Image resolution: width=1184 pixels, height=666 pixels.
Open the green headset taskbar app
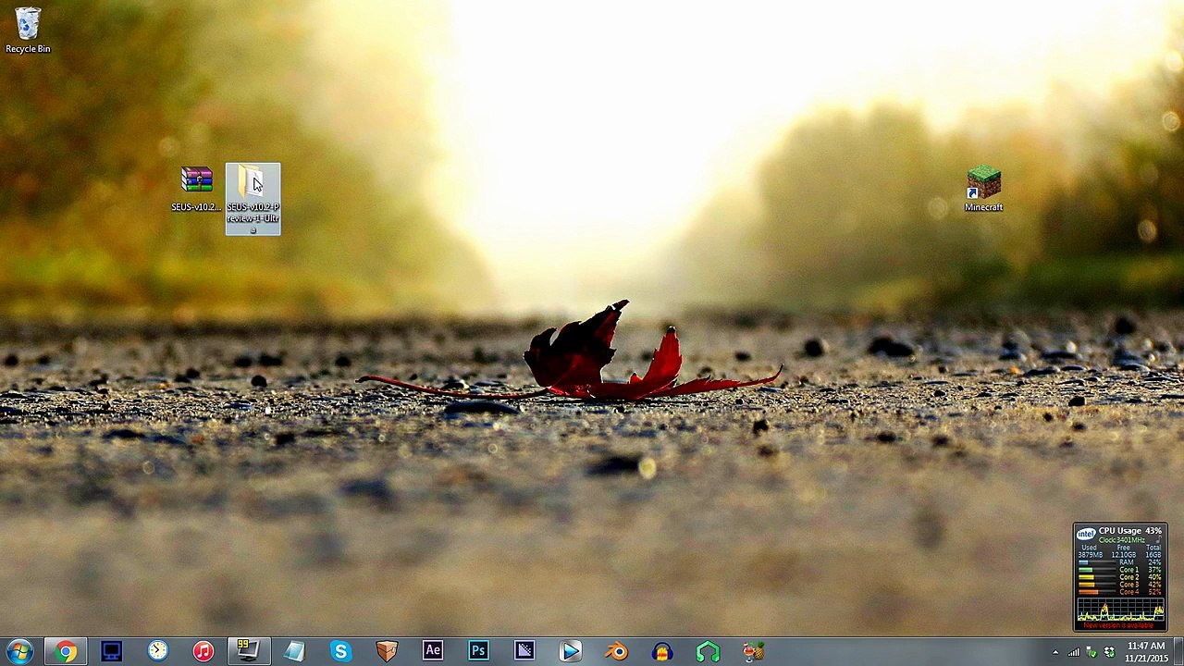[708, 651]
